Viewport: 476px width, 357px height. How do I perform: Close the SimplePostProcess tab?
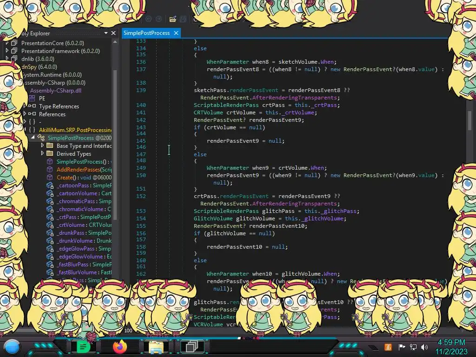coord(176,33)
